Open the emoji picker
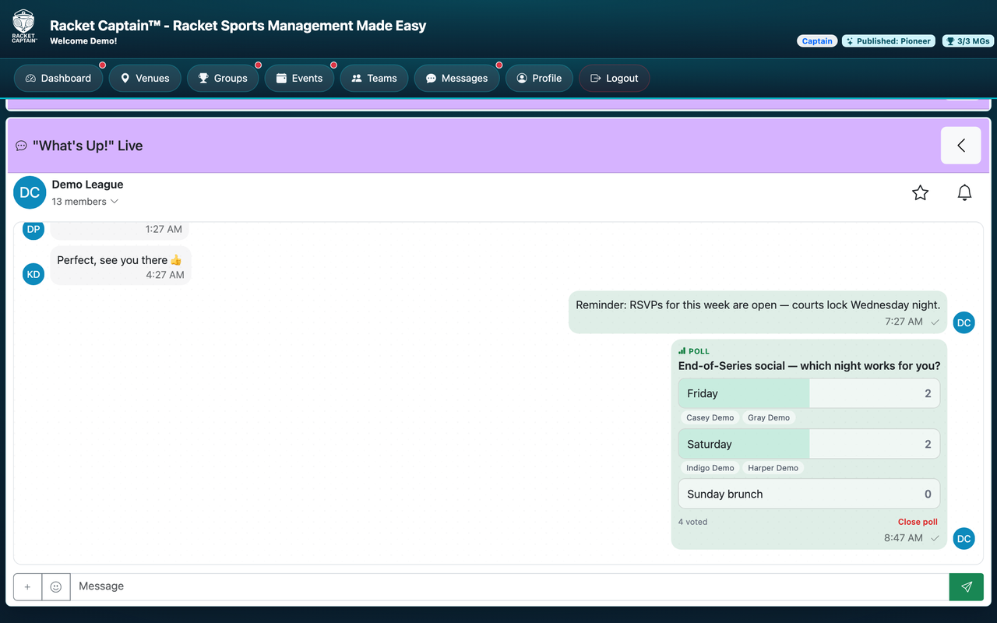 (56, 587)
